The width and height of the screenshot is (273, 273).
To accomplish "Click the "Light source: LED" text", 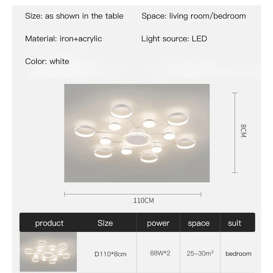I will pos(174,39).
